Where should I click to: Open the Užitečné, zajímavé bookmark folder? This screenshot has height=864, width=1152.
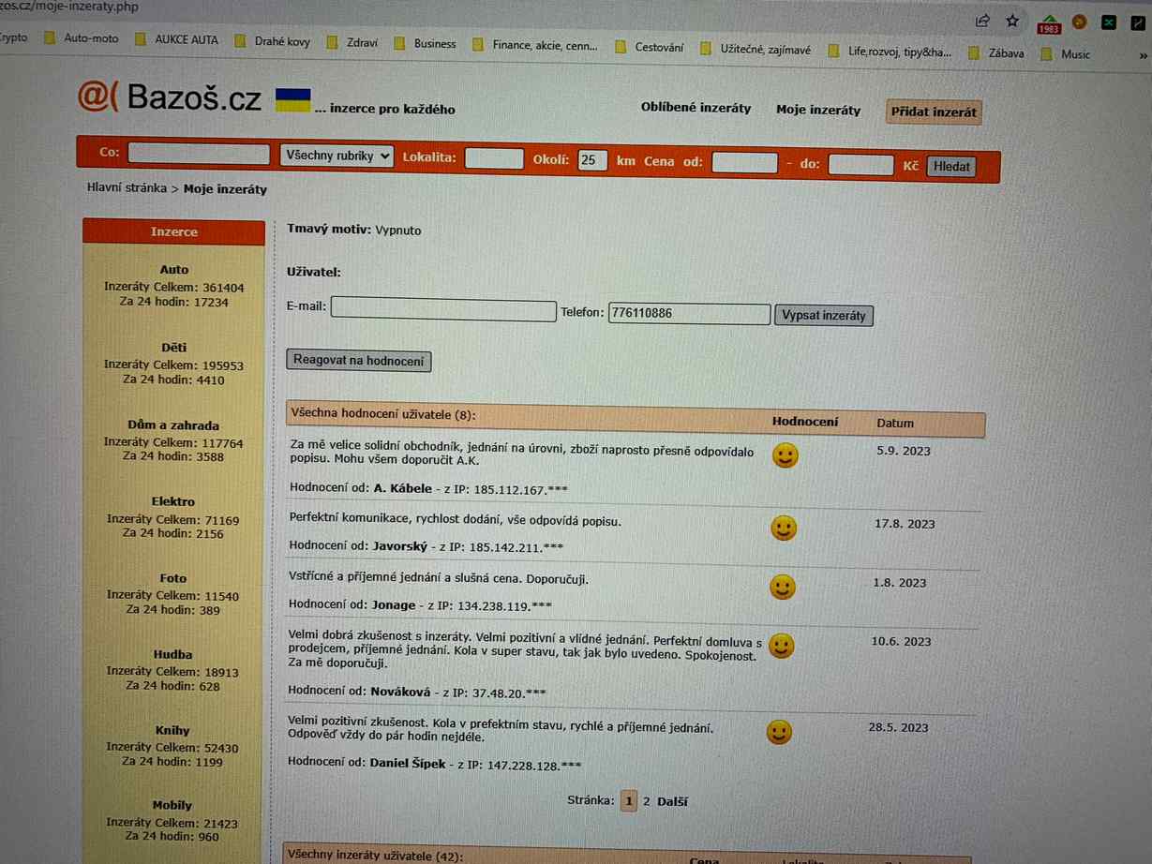tap(756, 49)
